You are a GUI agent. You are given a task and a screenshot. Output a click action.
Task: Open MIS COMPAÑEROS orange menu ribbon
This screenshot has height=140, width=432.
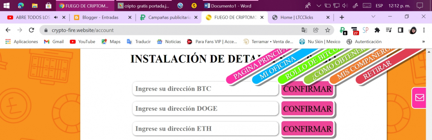361,65
